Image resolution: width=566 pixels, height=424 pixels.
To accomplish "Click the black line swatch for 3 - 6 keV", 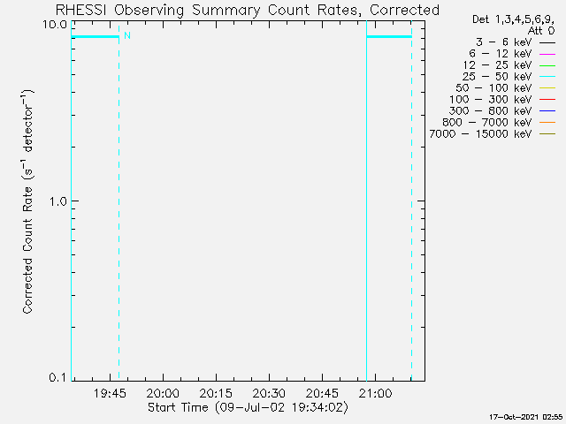I will coord(547,43).
